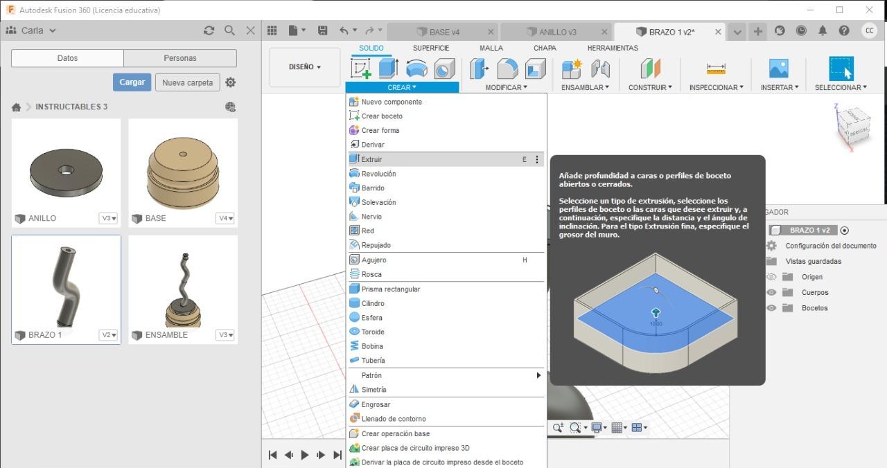
Task: Open the project web globe icon
Action: coord(231,107)
